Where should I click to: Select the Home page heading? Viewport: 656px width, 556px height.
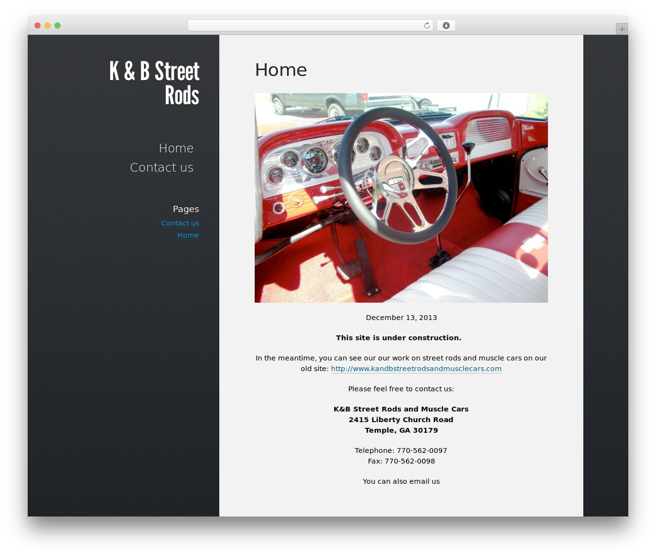(281, 70)
